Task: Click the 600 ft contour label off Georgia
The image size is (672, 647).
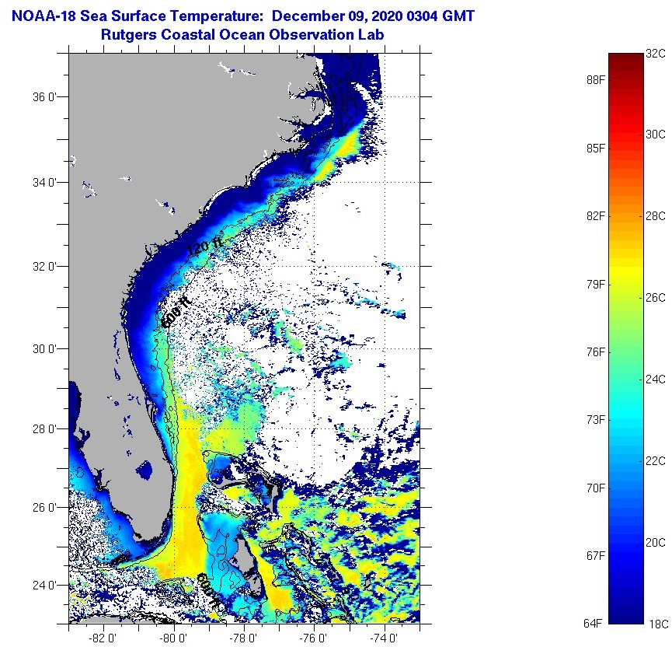Action: coord(176,312)
